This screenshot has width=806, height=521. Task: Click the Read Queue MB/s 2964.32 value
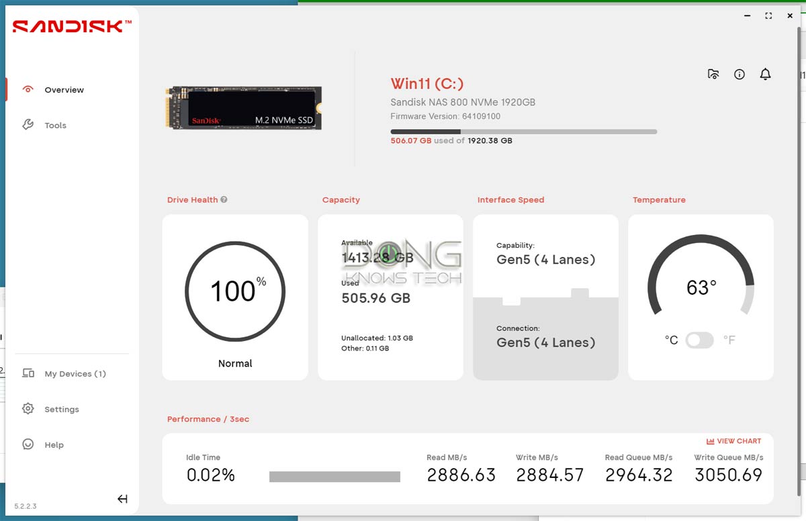[639, 475]
